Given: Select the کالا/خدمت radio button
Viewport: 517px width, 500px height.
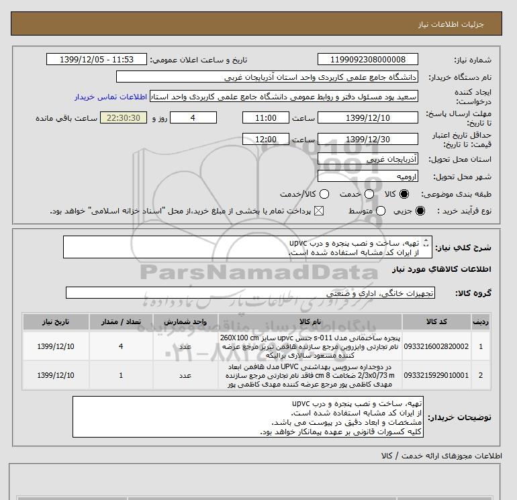Looking at the screenshot, I should tap(324, 194).
